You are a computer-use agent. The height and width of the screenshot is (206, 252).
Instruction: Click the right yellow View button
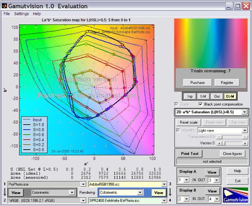tap(159, 192)
